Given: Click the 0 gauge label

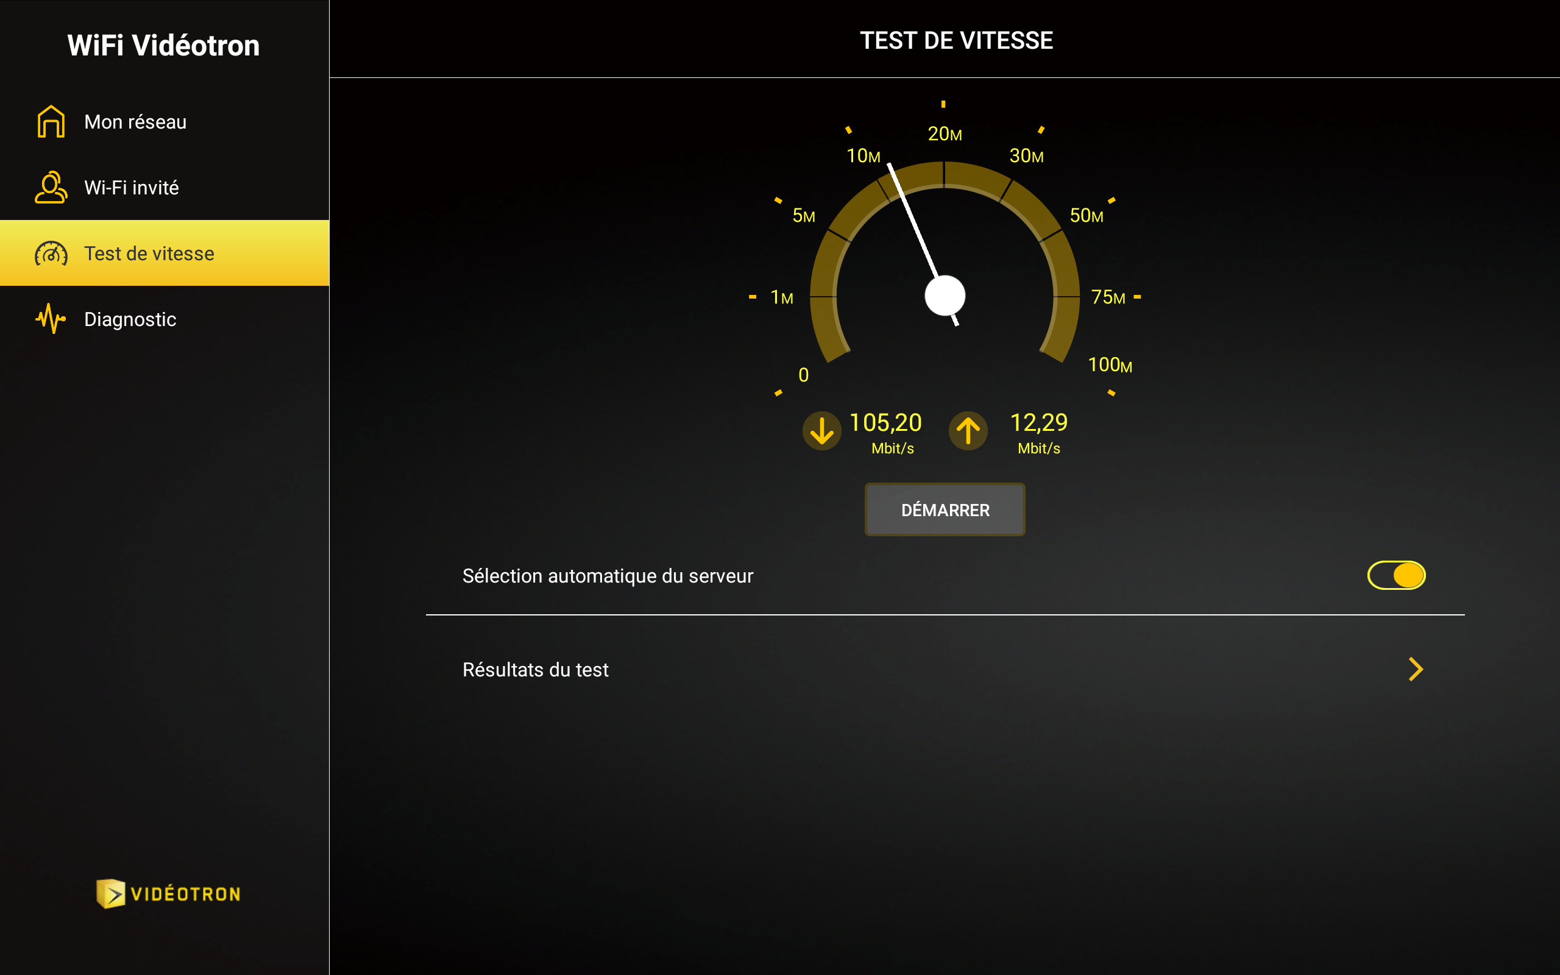Looking at the screenshot, I should point(803,375).
